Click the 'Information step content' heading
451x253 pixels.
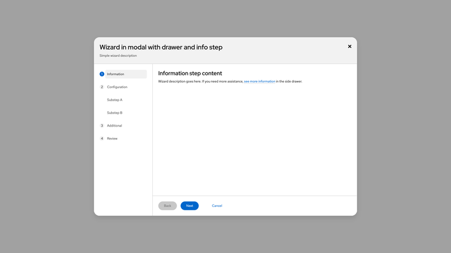pos(190,73)
